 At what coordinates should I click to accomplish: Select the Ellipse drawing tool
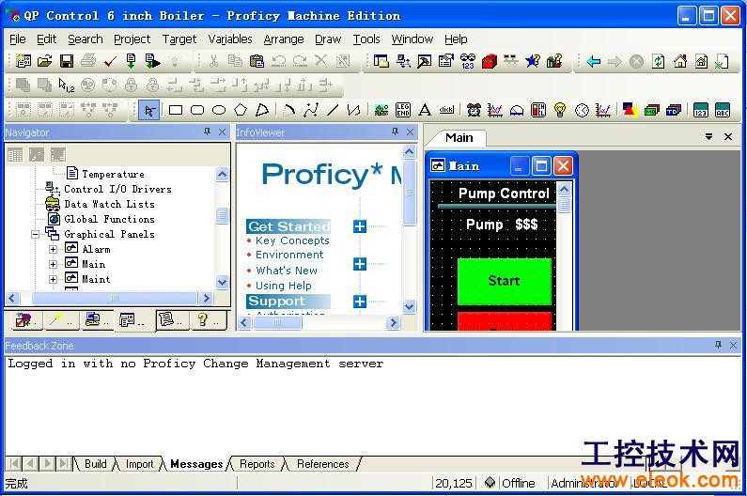(x=219, y=110)
